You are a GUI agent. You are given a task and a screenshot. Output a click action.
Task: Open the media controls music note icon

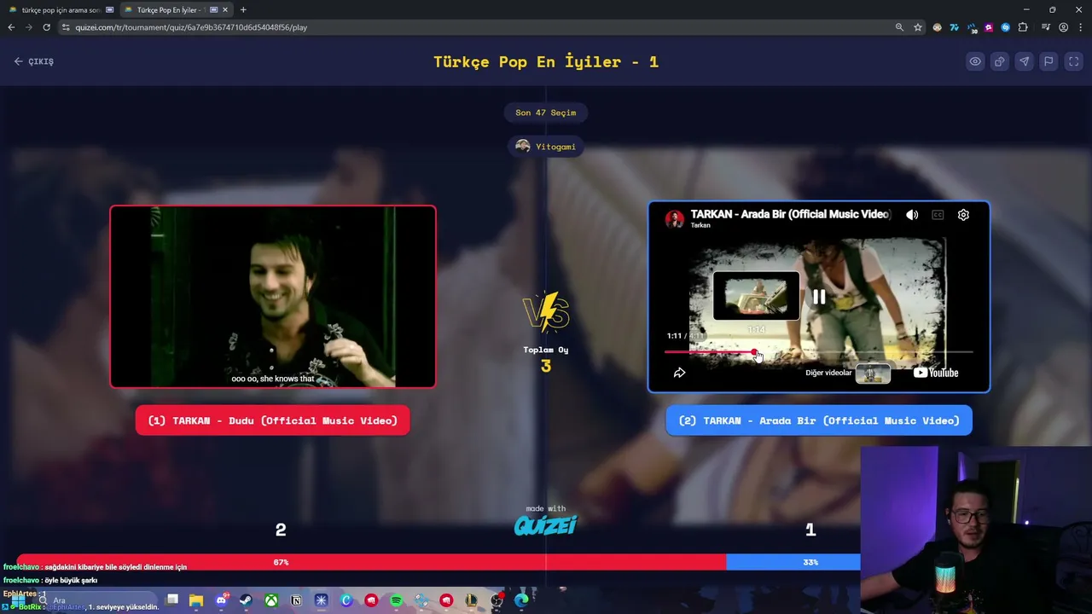[x=1046, y=27]
